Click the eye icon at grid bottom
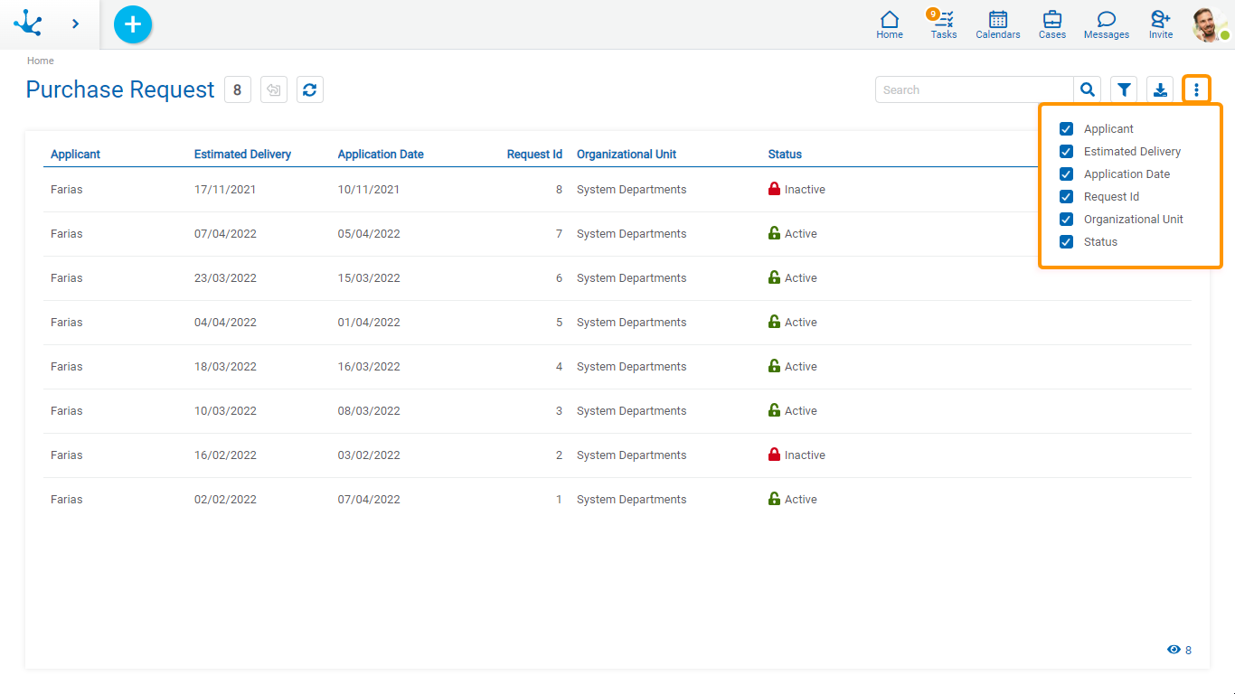The height and width of the screenshot is (694, 1235). click(x=1174, y=650)
